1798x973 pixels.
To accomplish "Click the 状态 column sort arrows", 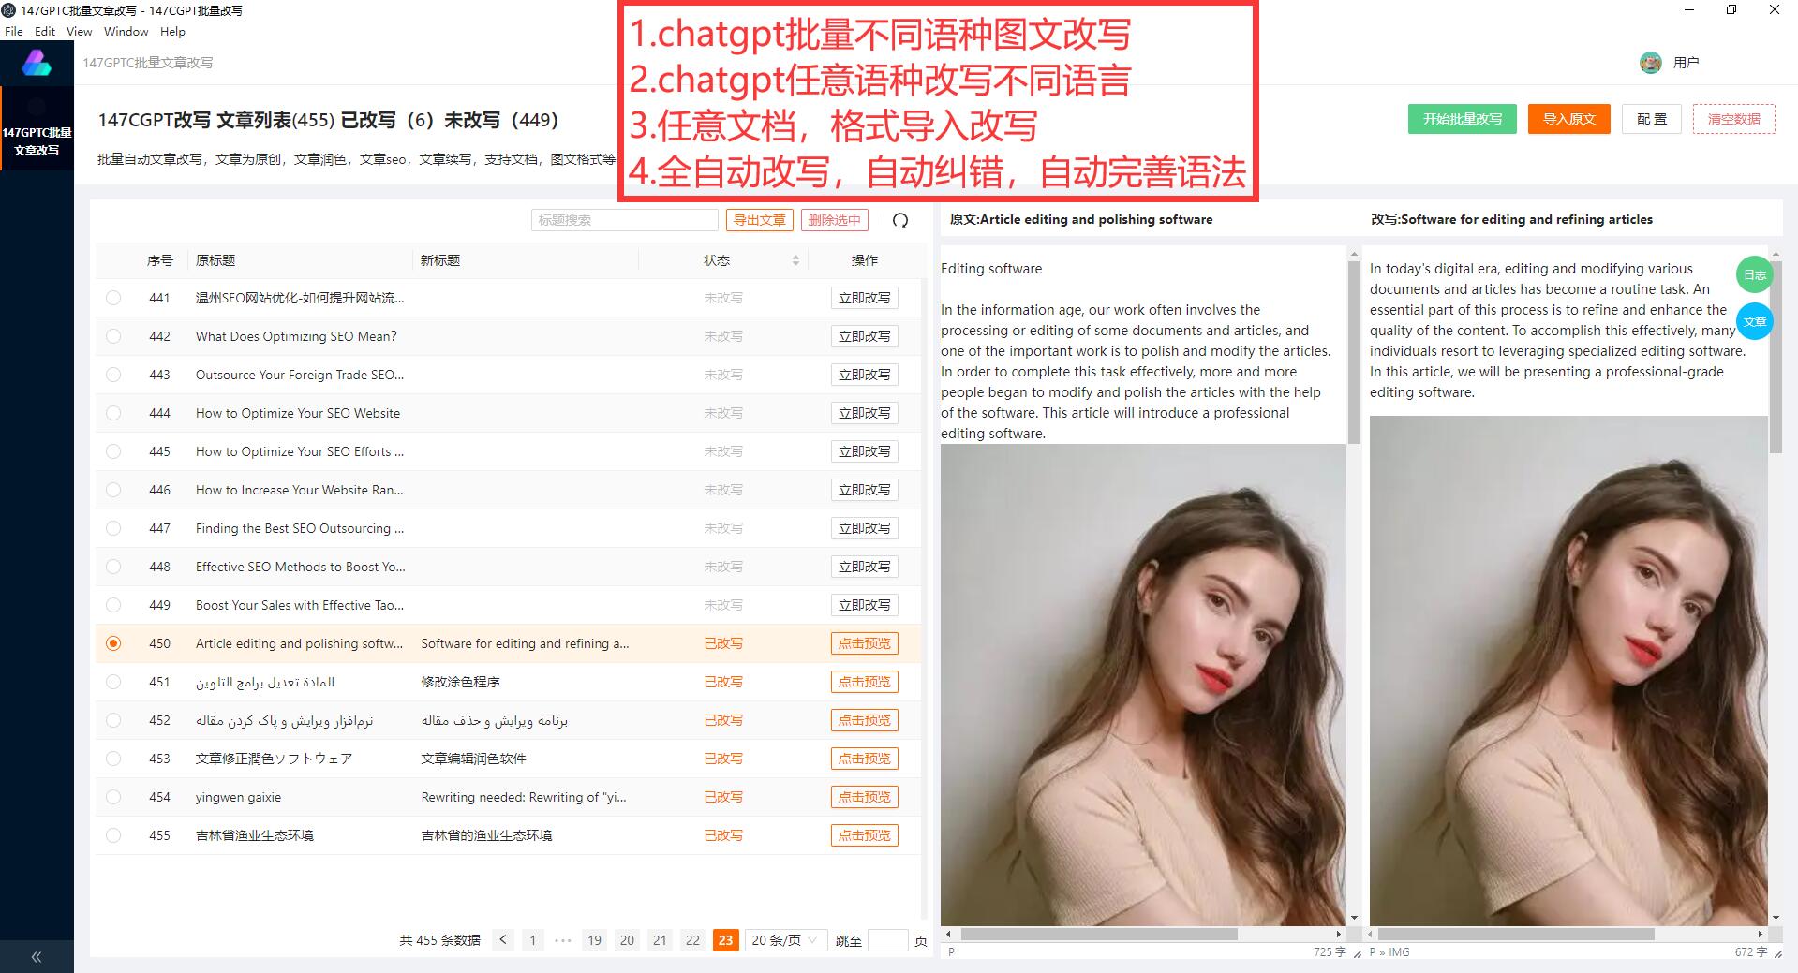I will click(x=795, y=259).
